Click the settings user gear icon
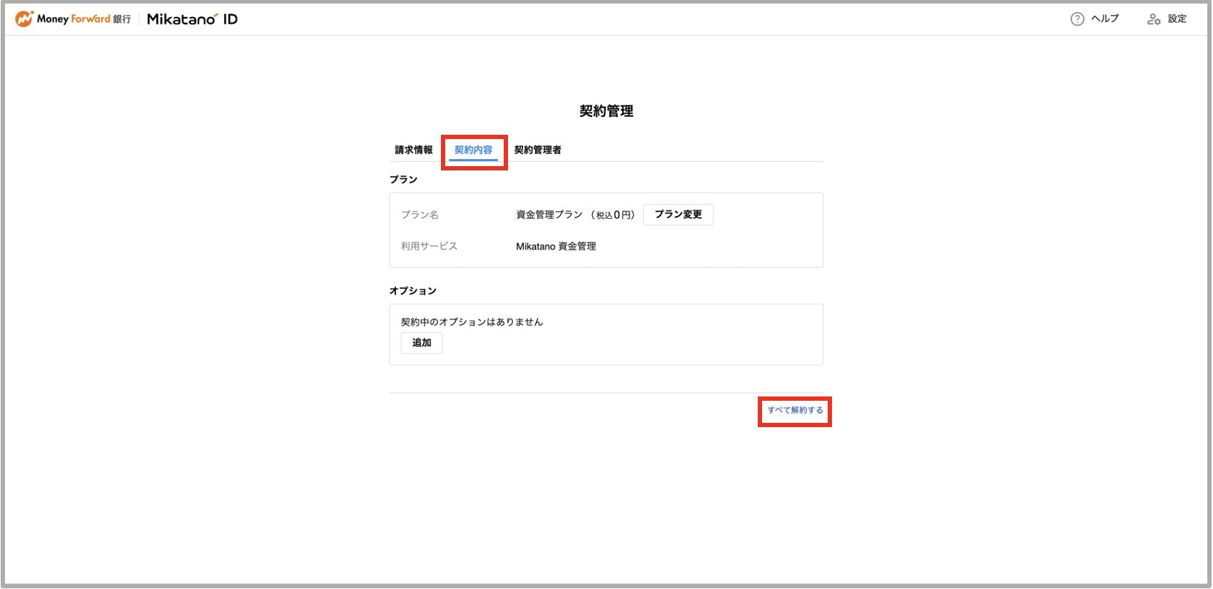1213x589 pixels. 1154,19
